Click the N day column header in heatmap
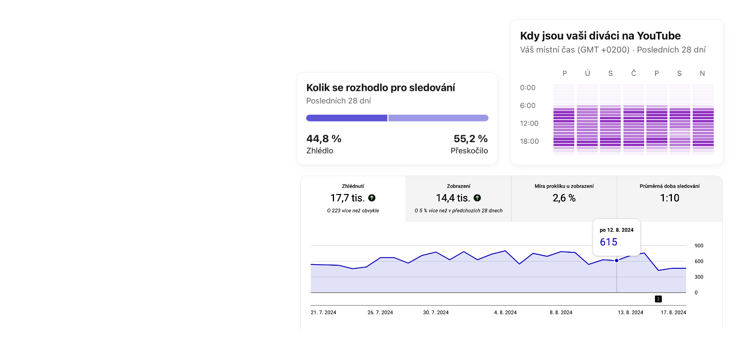738x347 pixels. point(702,73)
